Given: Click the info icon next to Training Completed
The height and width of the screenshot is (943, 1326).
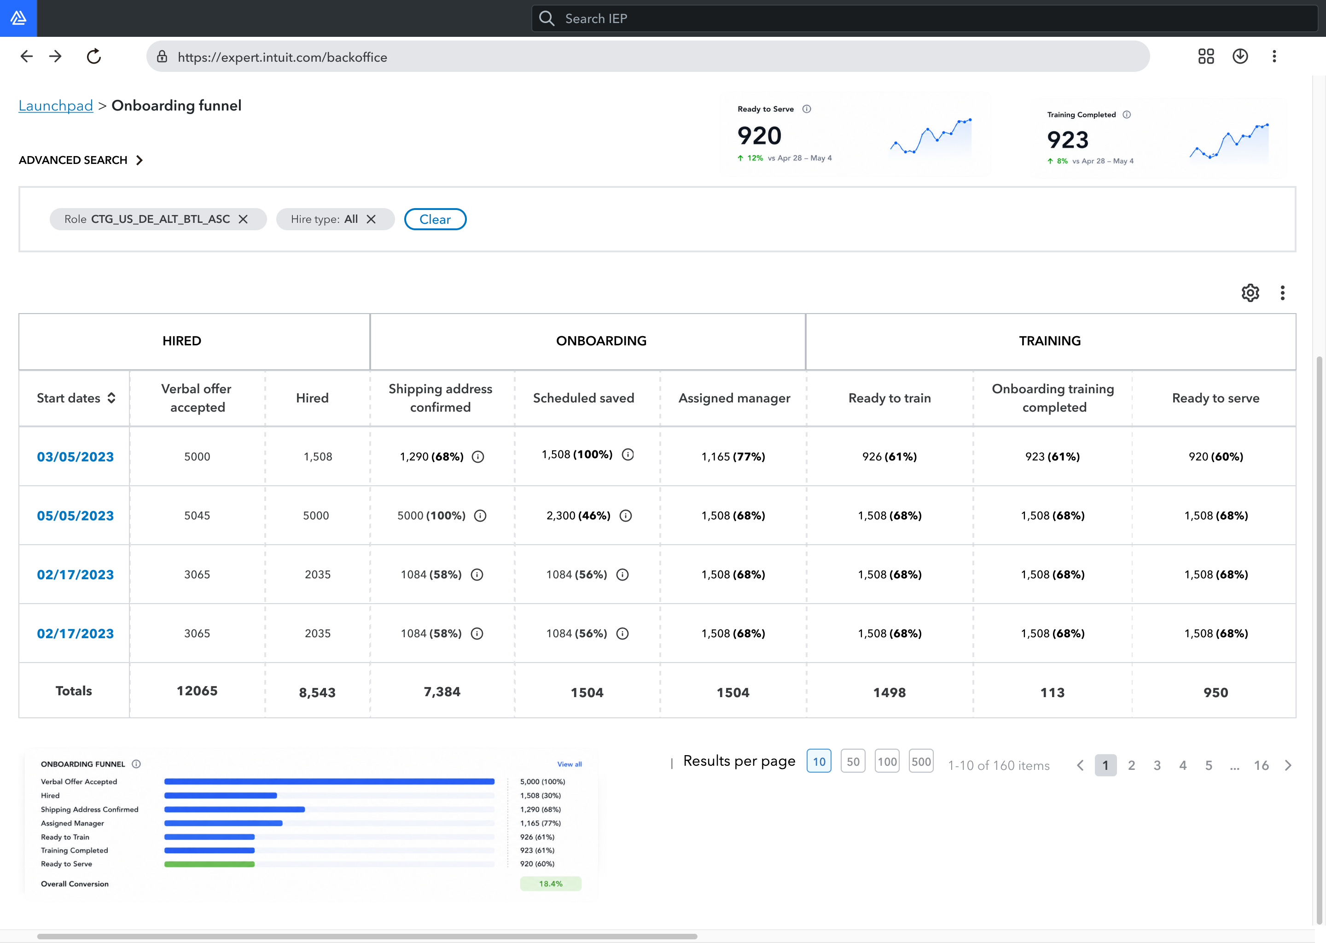Looking at the screenshot, I should pyautogui.click(x=1126, y=114).
